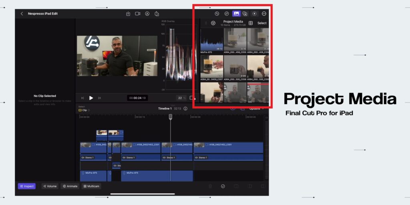410x205 pixels.
Task: Tap Select in Project Media browser
Action: coord(262,23)
